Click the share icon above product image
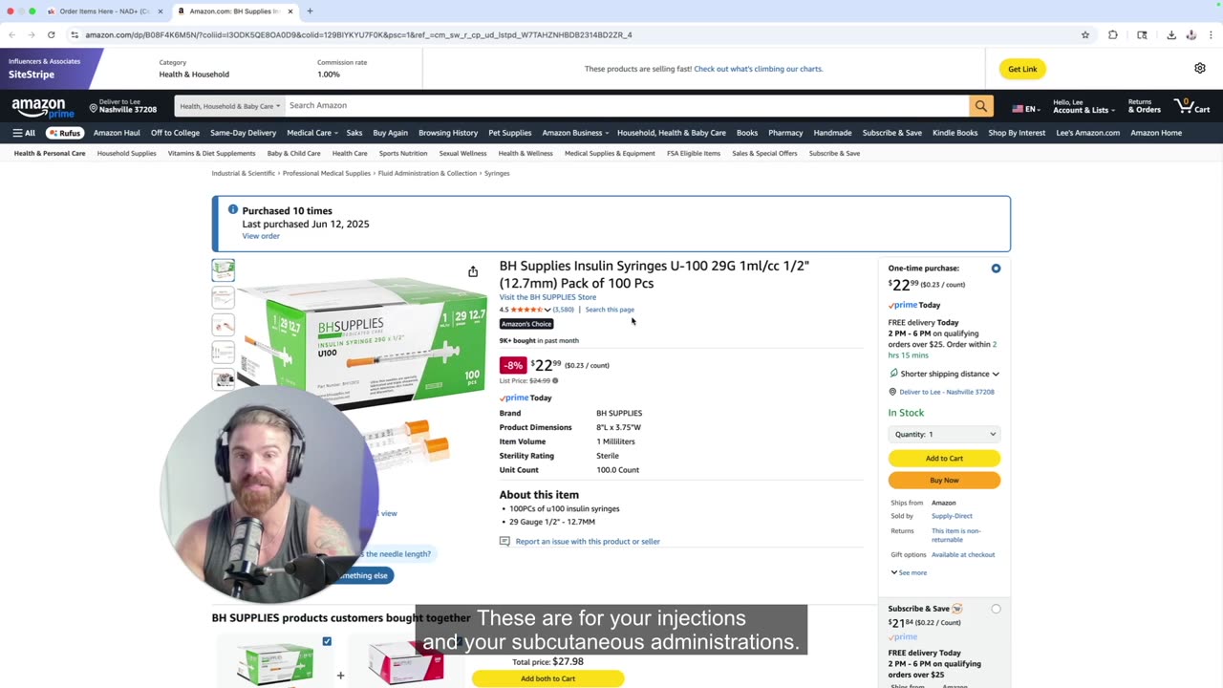 (x=473, y=272)
